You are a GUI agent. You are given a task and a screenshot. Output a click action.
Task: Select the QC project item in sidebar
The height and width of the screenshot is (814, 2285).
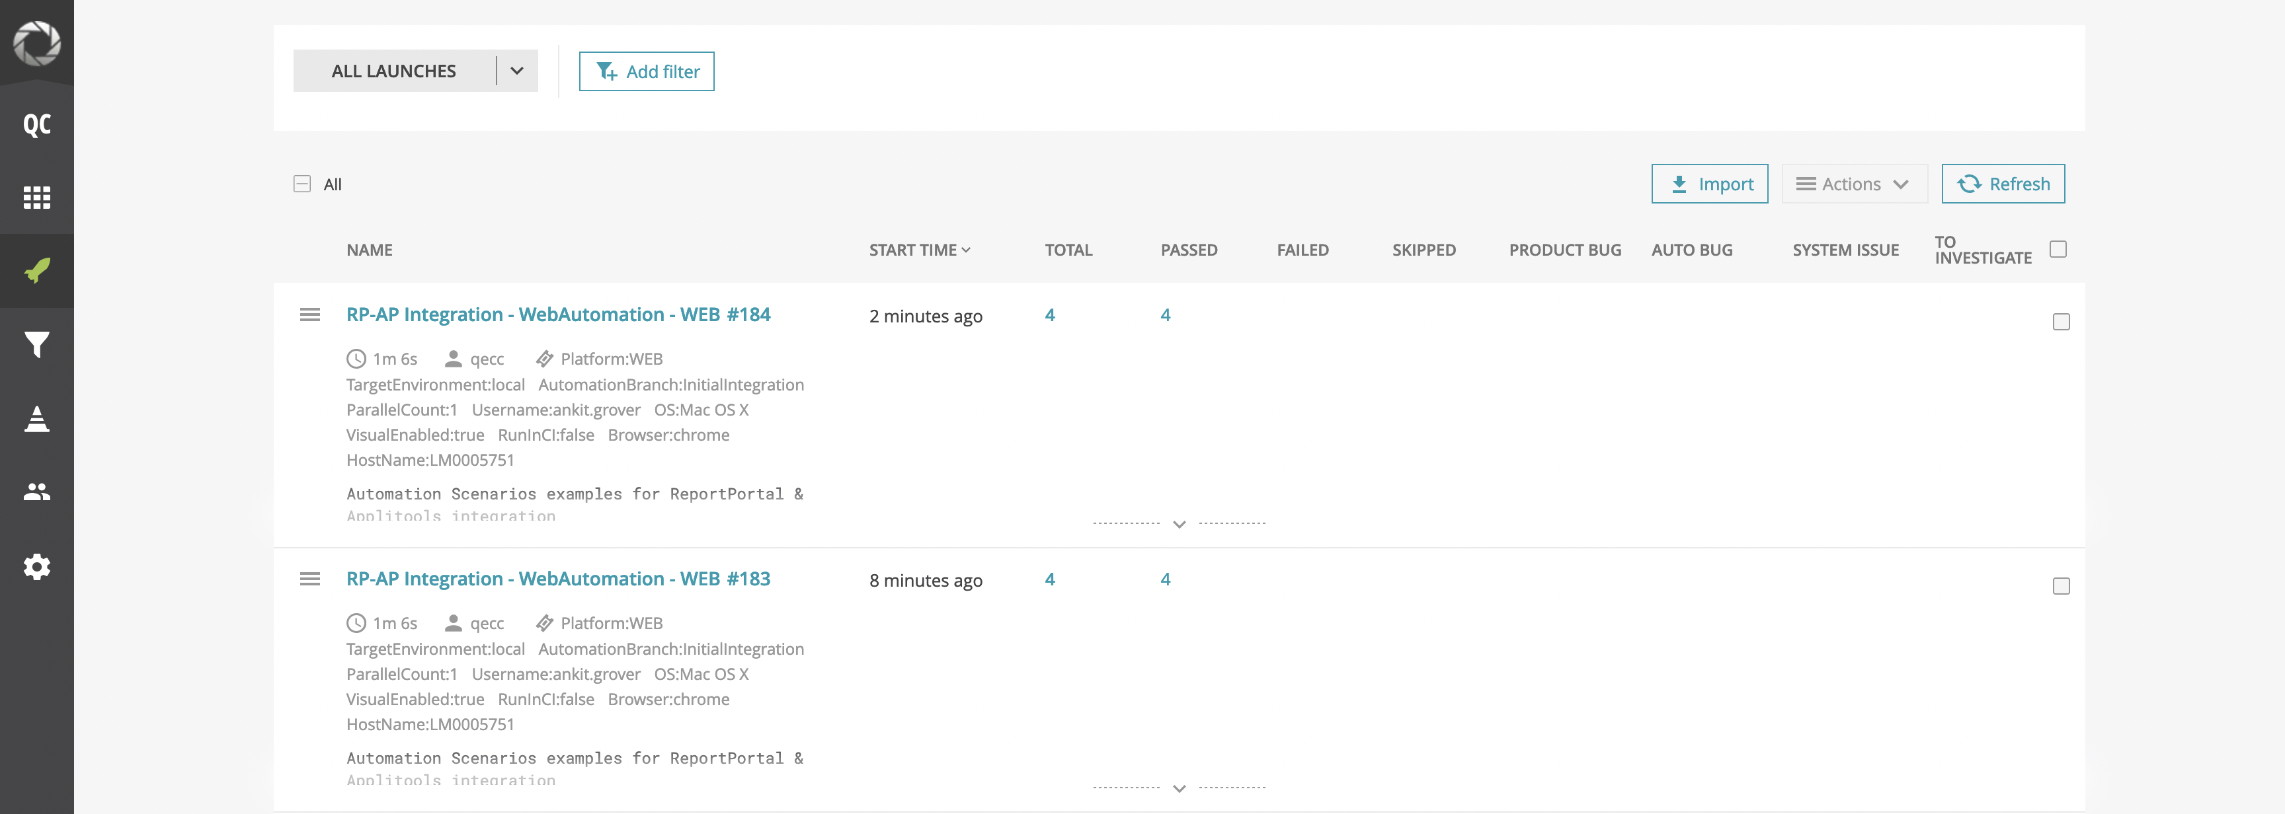point(36,124)
